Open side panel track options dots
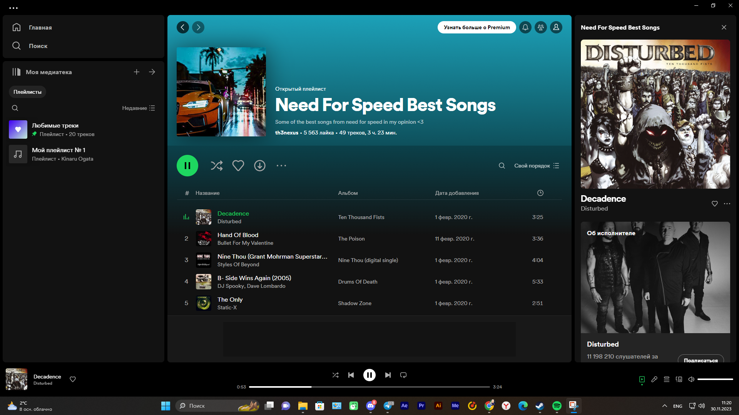 pos(727,204)
